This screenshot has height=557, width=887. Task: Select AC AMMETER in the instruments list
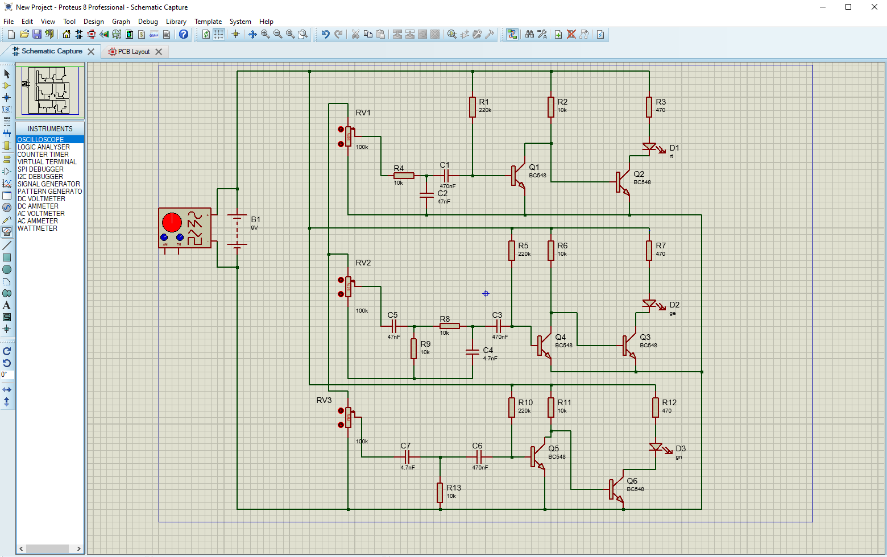pos(50,221)
